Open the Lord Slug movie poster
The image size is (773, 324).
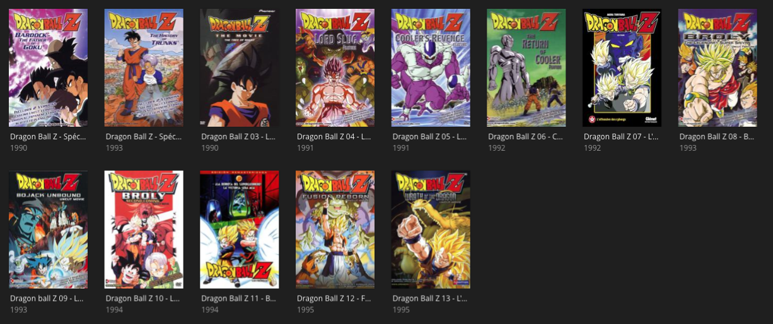tap(335, 68)
